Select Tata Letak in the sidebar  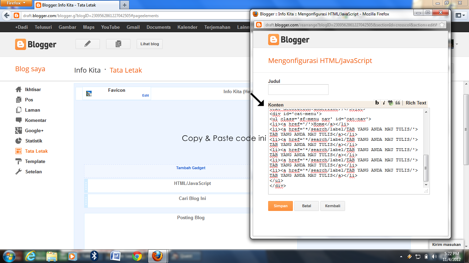[x=36, y=151]
